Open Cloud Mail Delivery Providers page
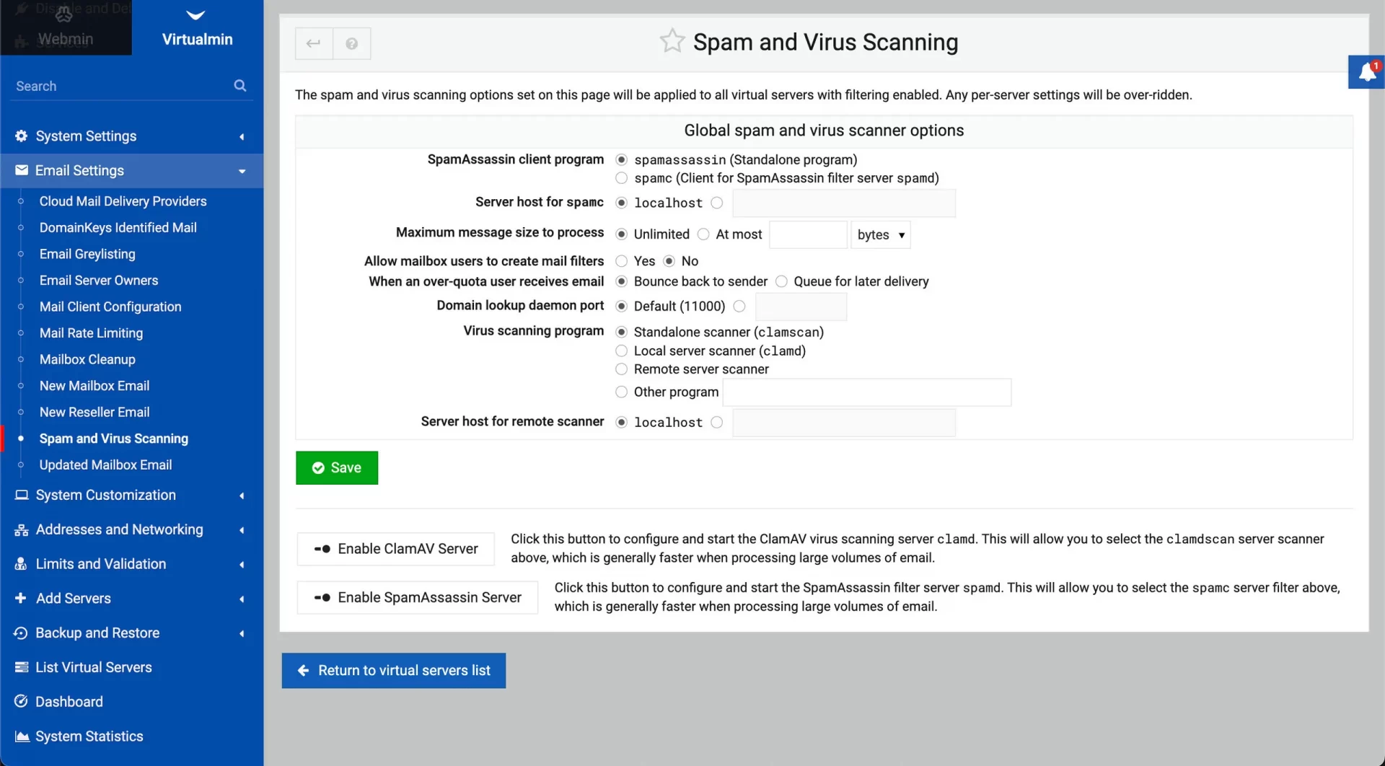Viewport: 1385px width, 766px height. click(x=123, y=201)
